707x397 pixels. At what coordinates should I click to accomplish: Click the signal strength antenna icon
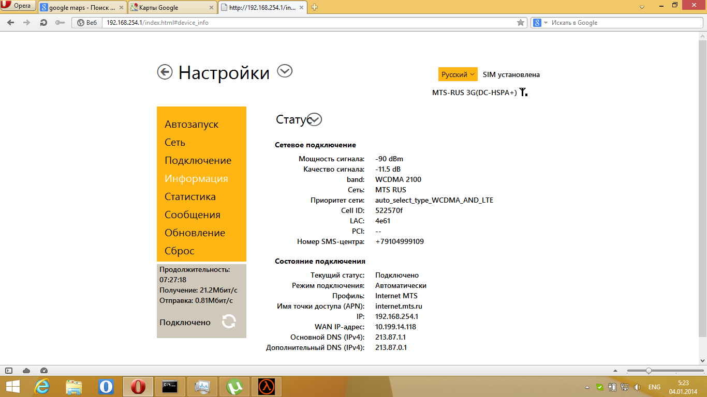coord(524,93)
